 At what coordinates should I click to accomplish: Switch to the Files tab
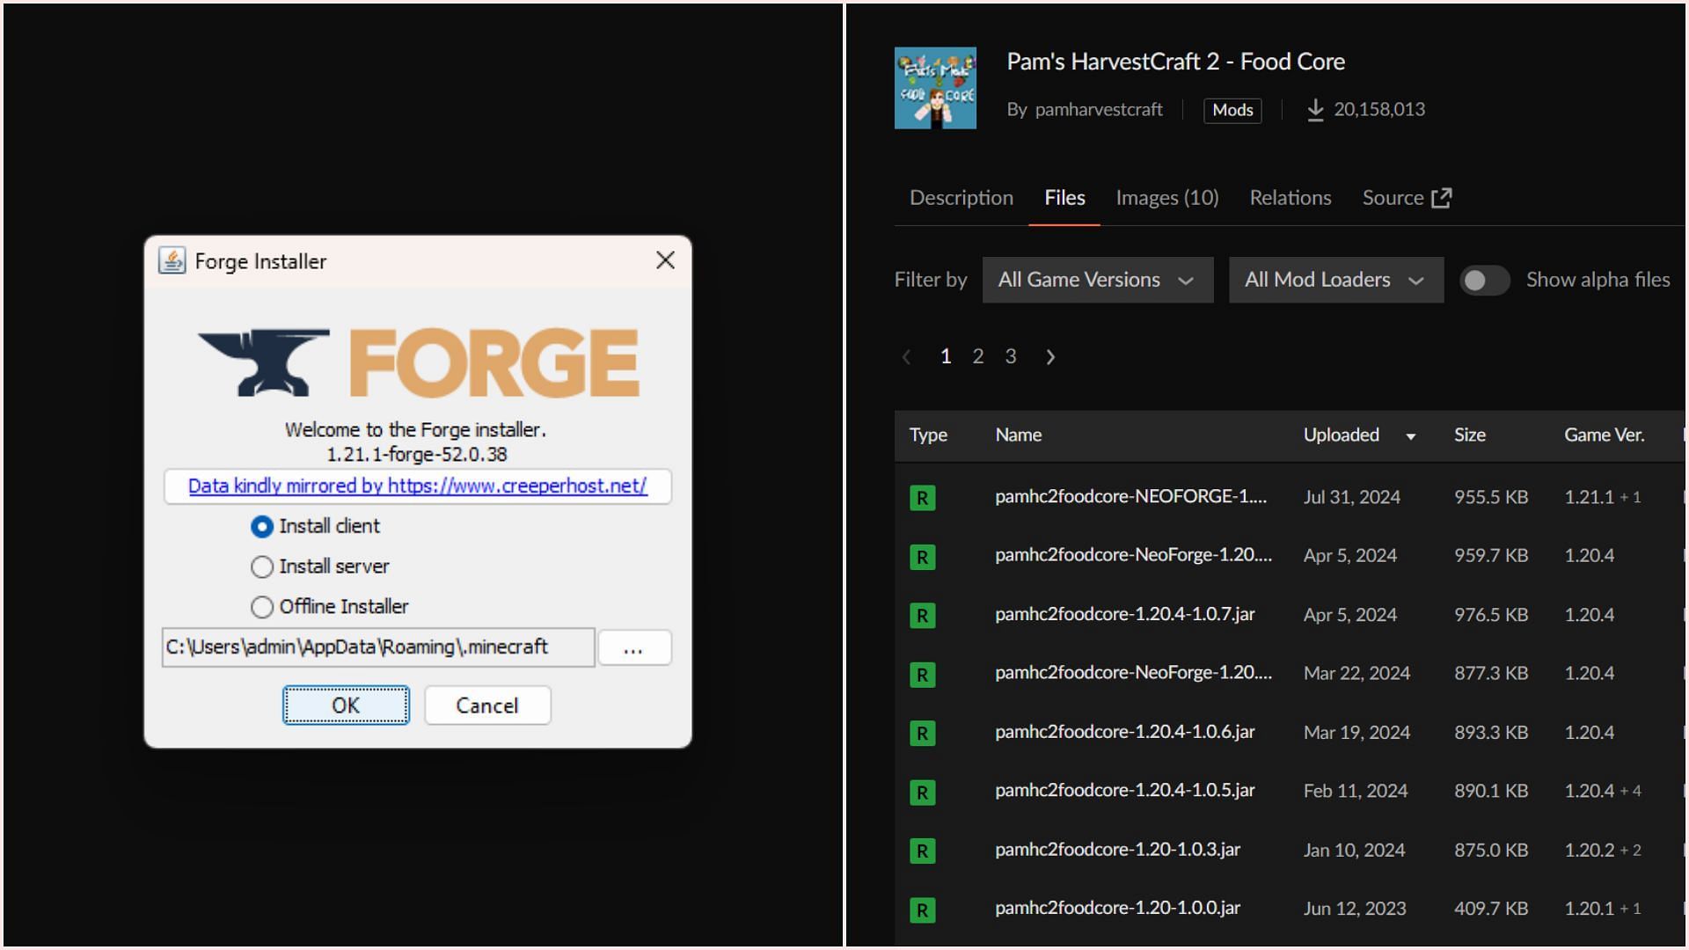point(1064,198)
